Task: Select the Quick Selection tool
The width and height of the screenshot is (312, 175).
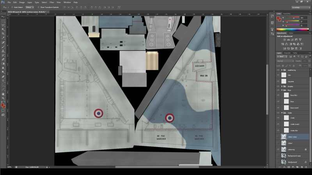Action: click(3, 30)
